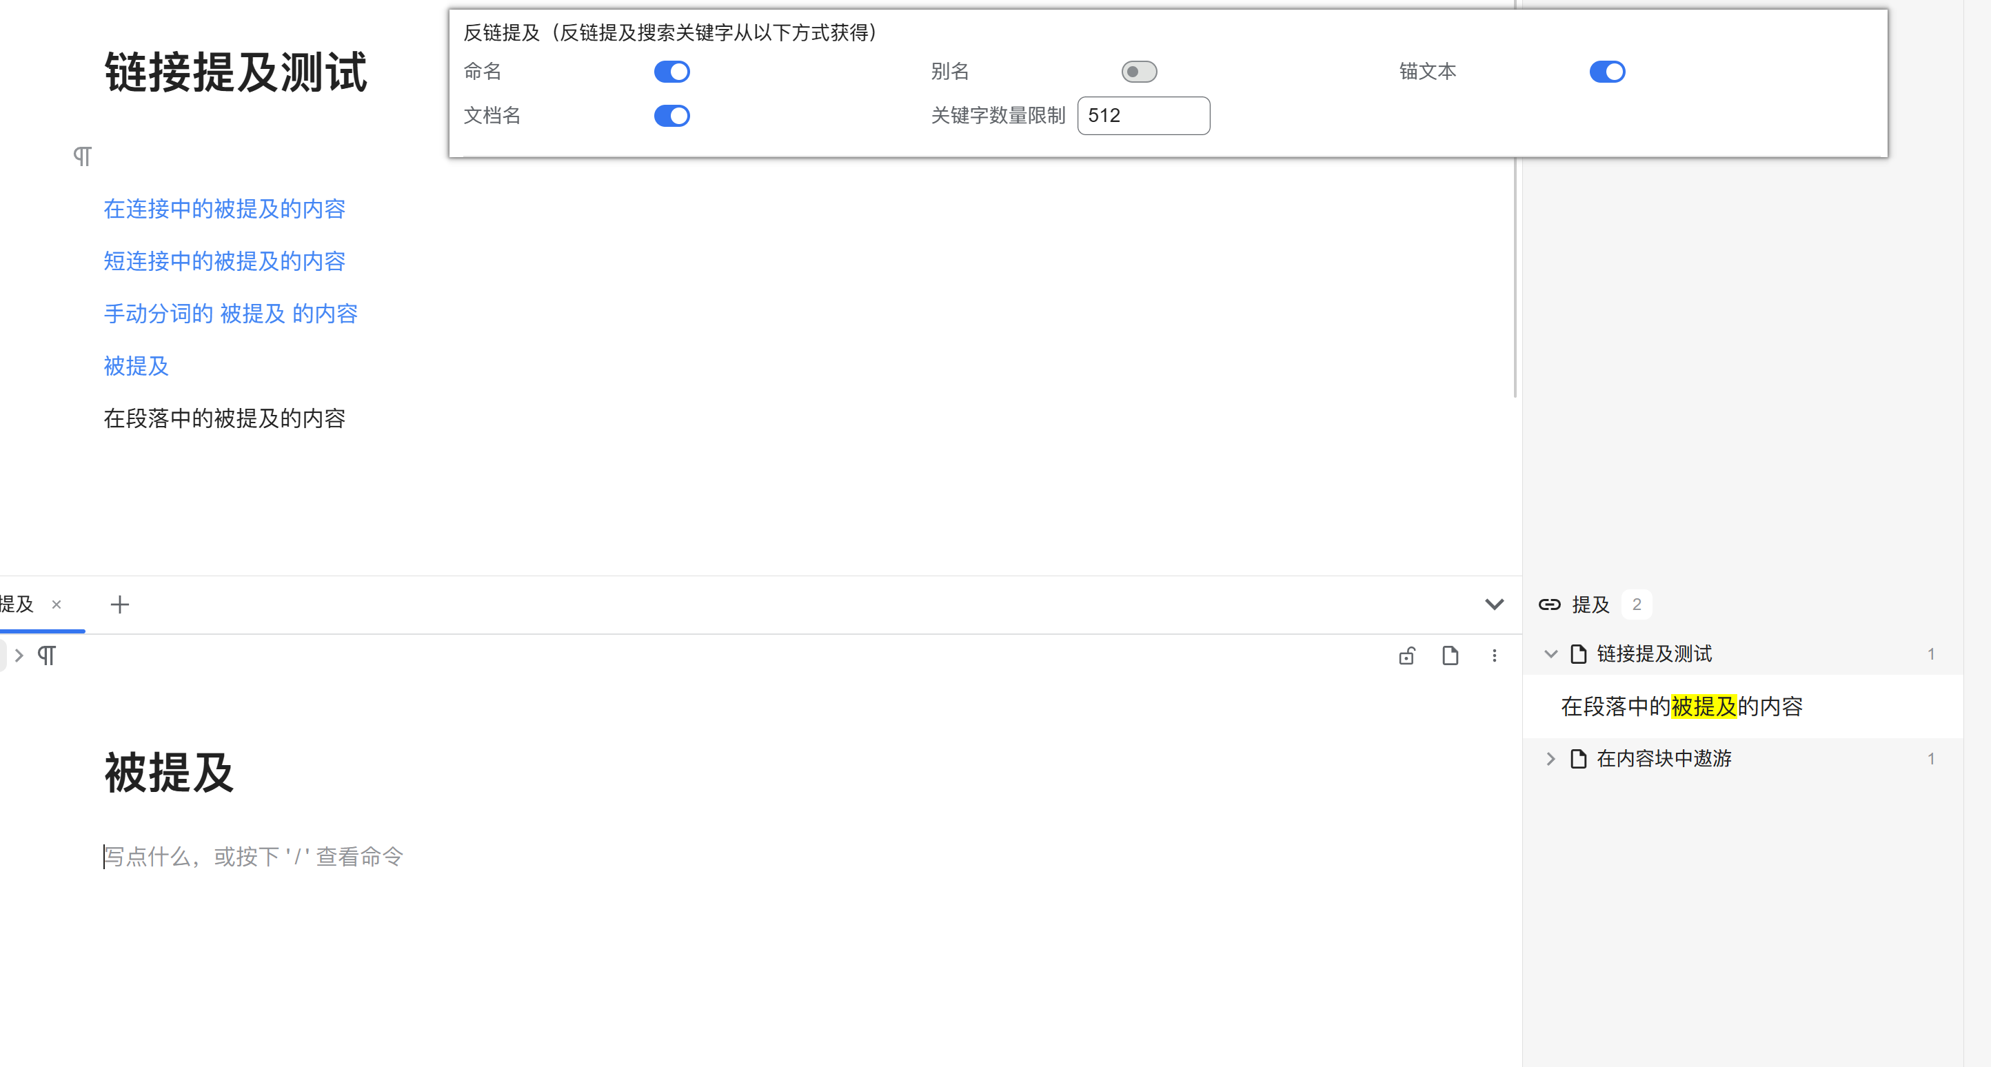The width and height of the screenshot is (1991, 1067).
Task: Disable the 命名 toggle
Action: (x=671, y=71)
